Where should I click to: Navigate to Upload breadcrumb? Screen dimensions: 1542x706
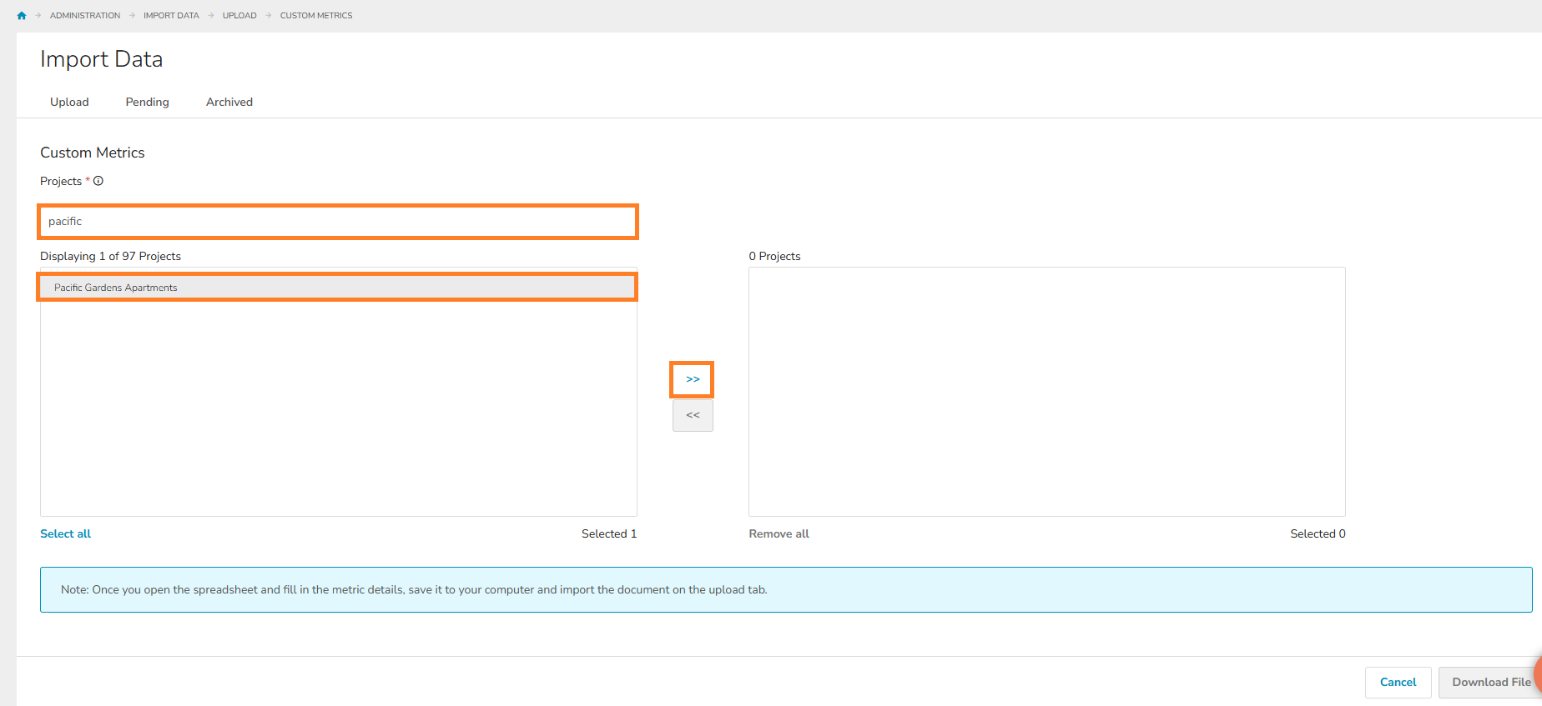pos(239,16)
